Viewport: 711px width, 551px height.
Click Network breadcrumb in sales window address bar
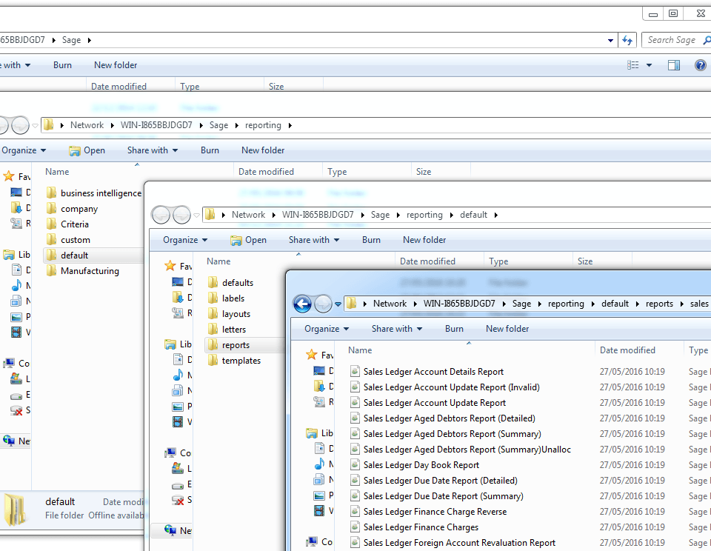tap(390, 304)
